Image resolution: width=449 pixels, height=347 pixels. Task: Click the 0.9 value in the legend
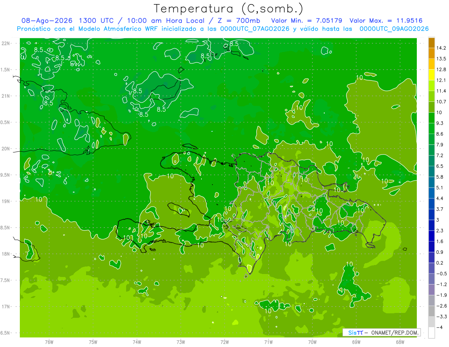440,252
